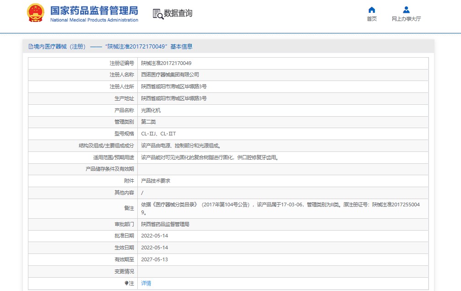Click the 变更情况 label

(124, 272)
